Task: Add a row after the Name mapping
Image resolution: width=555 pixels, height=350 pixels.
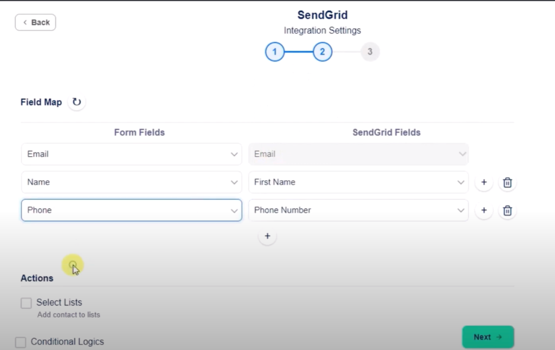Action: pos(484,183)
